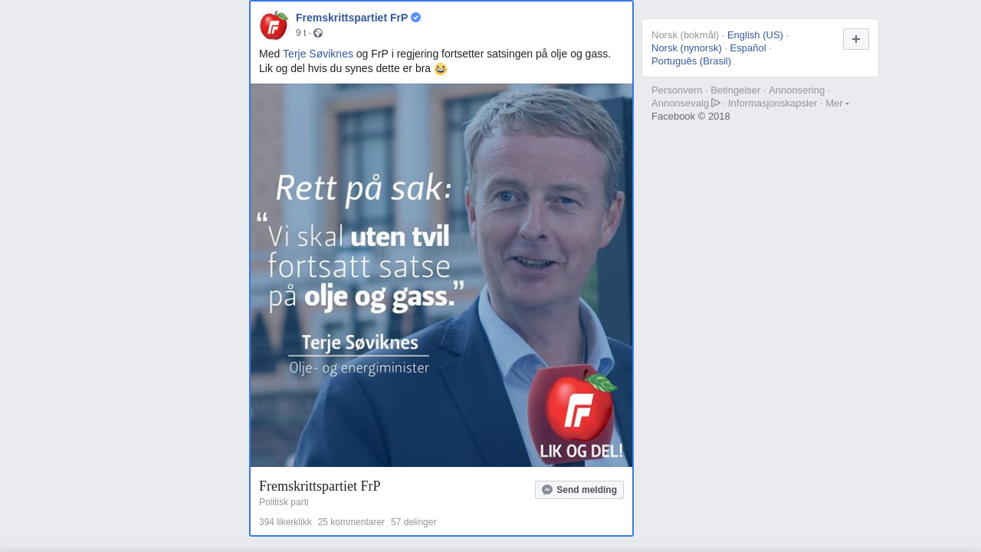Click the Messenger icon in Send melding
The height and width of the screenshot is (552, 981).
coord(547,490)
